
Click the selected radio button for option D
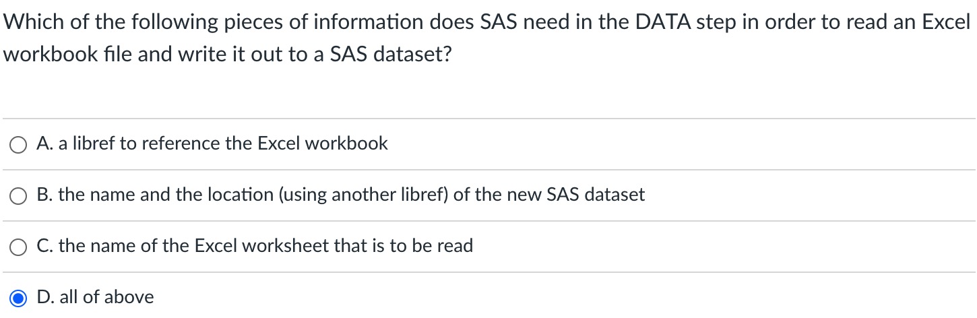[x=18, y=298]
